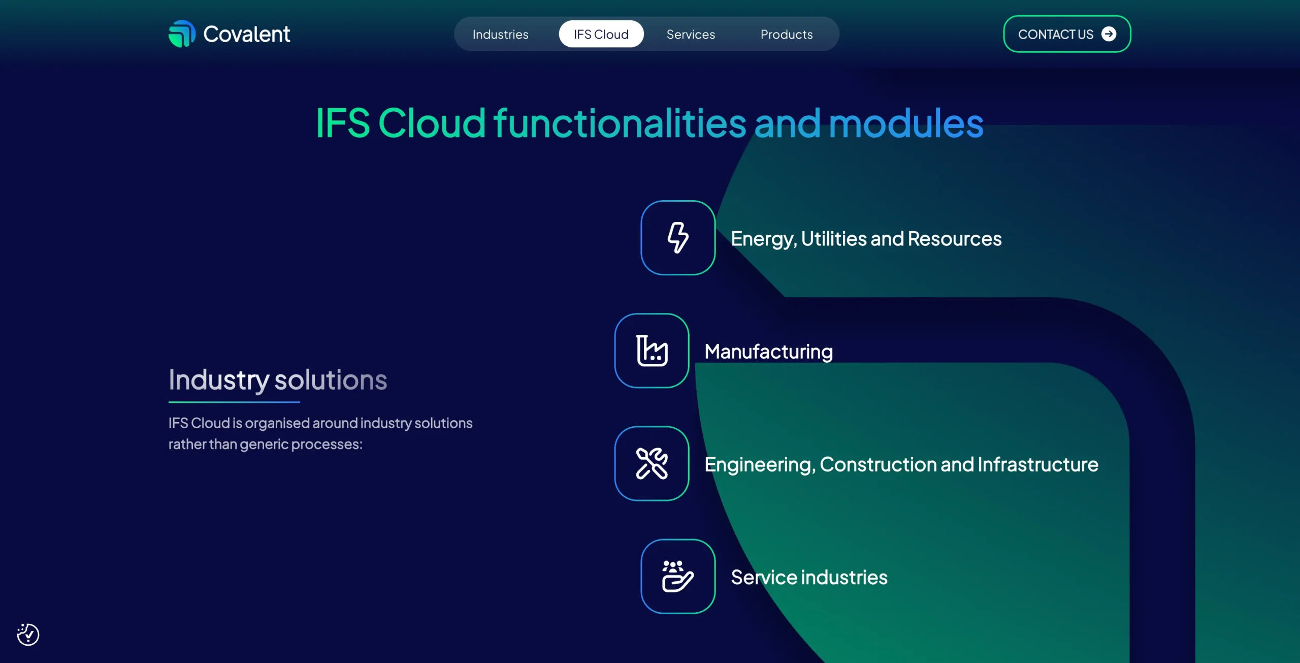
Task: Click the IFS Cloud is organised paragraph
Action: [x=320, y=433]
